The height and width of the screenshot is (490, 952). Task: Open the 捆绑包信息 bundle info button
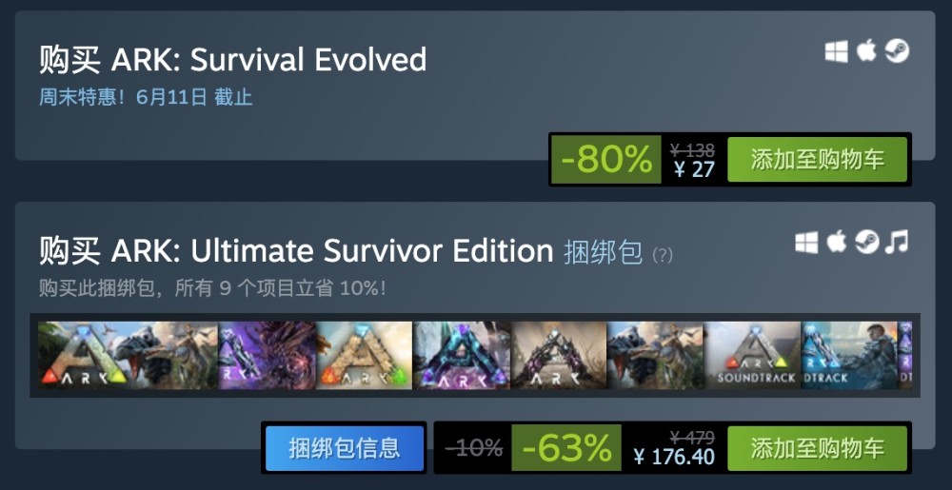point(345,448)
